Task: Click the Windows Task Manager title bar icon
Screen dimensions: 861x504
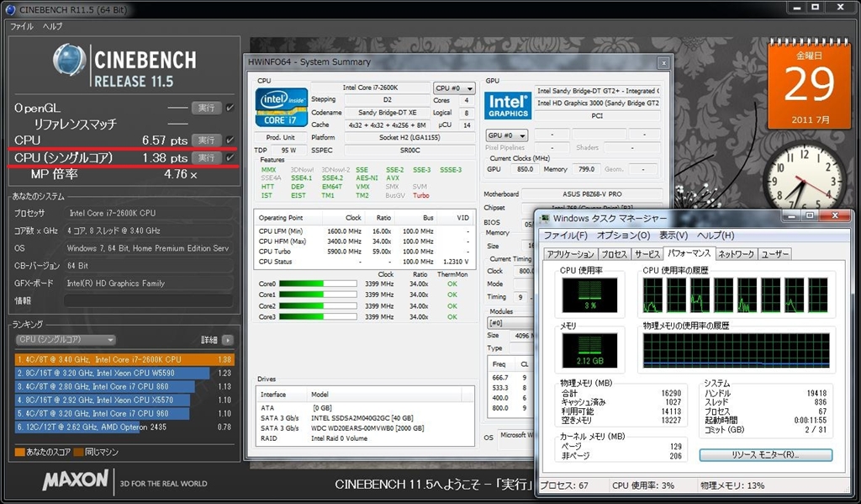Action: click(545, 218)
